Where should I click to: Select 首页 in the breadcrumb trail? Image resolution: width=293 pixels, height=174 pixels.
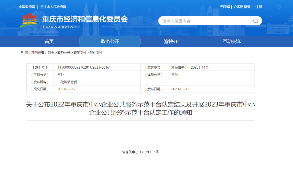click(51, 53)
